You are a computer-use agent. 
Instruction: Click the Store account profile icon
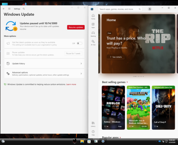pos(150,9)
